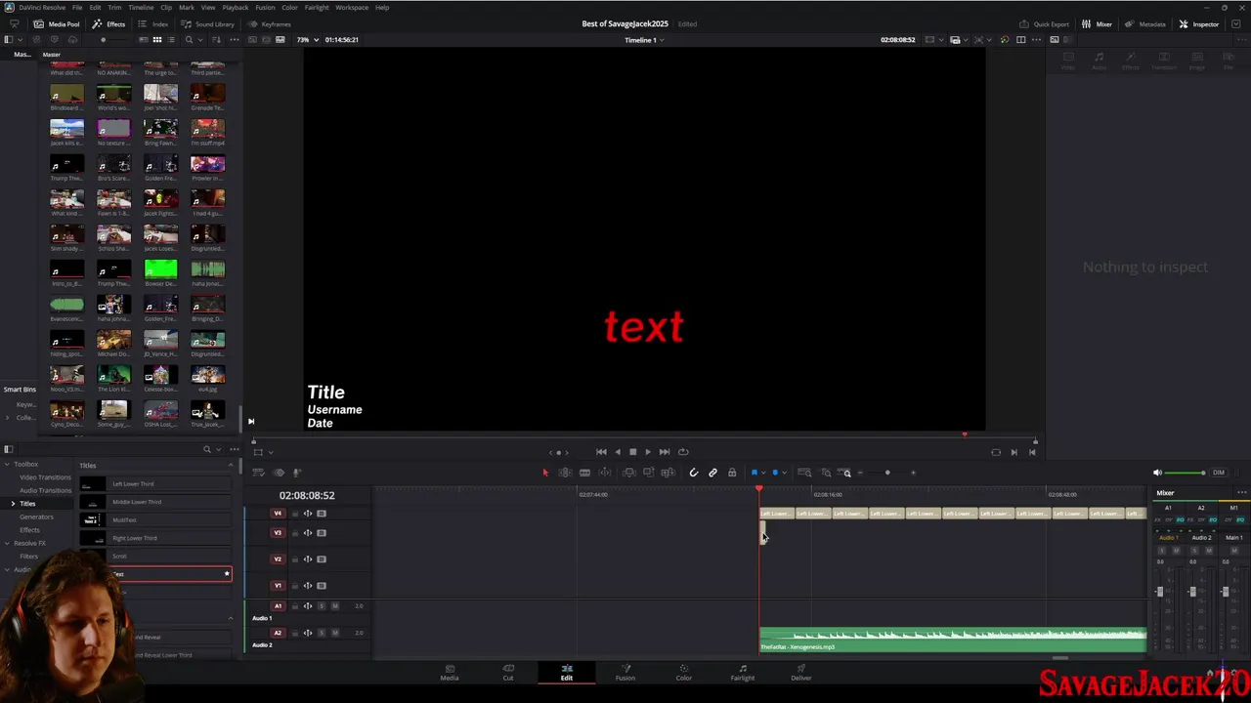This screenshot has width=1251, height=703.
Task: Toggle the Linked Selection chain icon
Action: pyautogui.click(x=712, y=473)
